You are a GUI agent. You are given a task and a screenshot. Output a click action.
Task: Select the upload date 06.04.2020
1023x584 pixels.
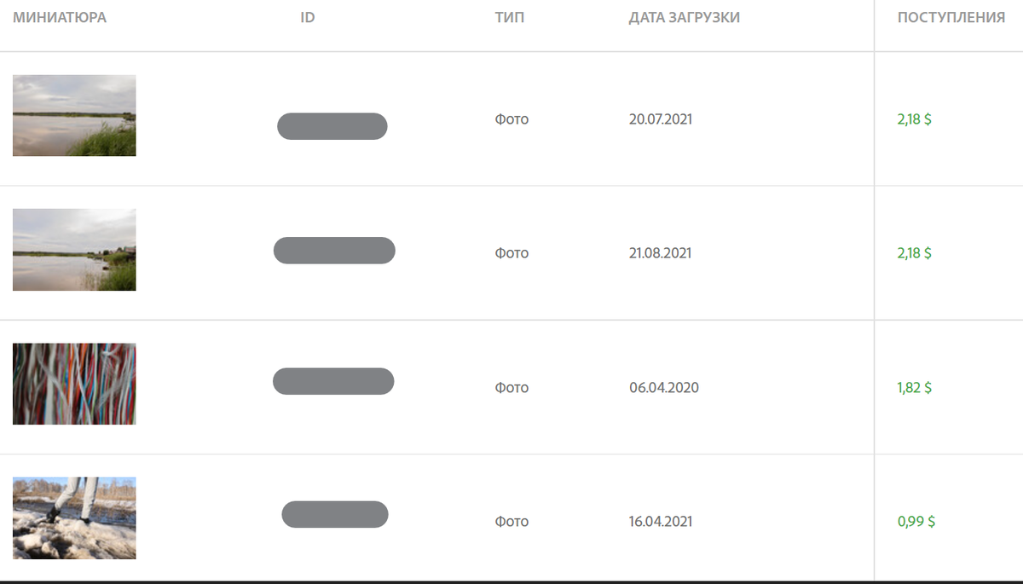click(x=663, y=388)
